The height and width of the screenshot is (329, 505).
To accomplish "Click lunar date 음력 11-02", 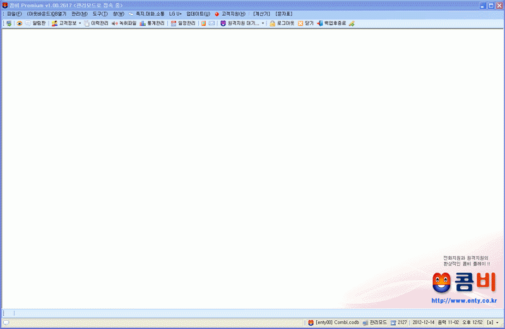I will 448,323.
